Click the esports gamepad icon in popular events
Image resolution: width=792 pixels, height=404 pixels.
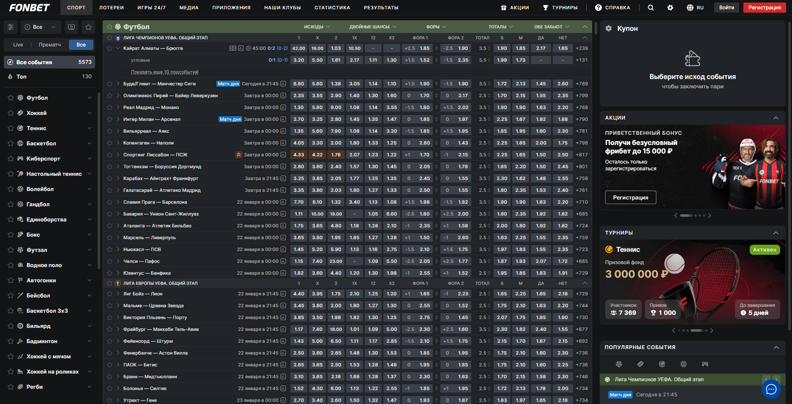(x=705, y=364)
